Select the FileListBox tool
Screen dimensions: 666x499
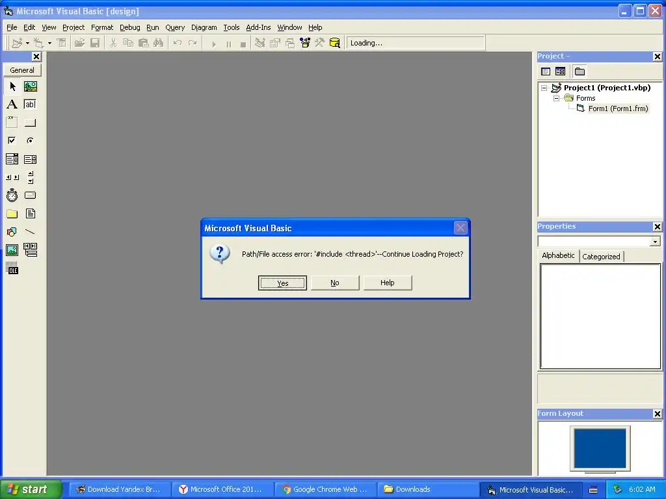(x=30, y=213)
